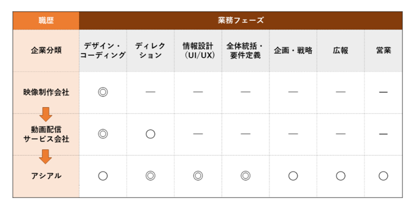Screen dimensions: 417x202
Task: Click the 映像制作会社 row label
Action: tap(46, 92)
